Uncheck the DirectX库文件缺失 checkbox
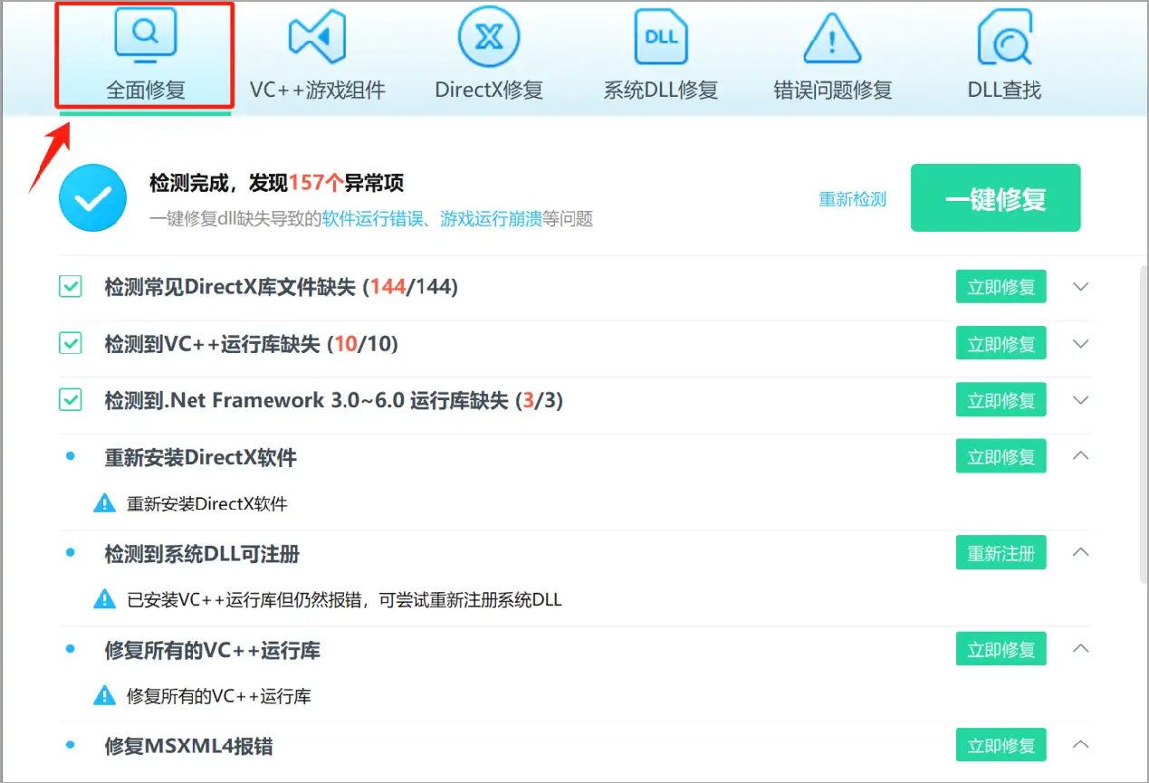1149x783 pixels. (70, 286)
